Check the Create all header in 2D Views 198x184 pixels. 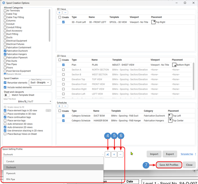pos(60,60)
